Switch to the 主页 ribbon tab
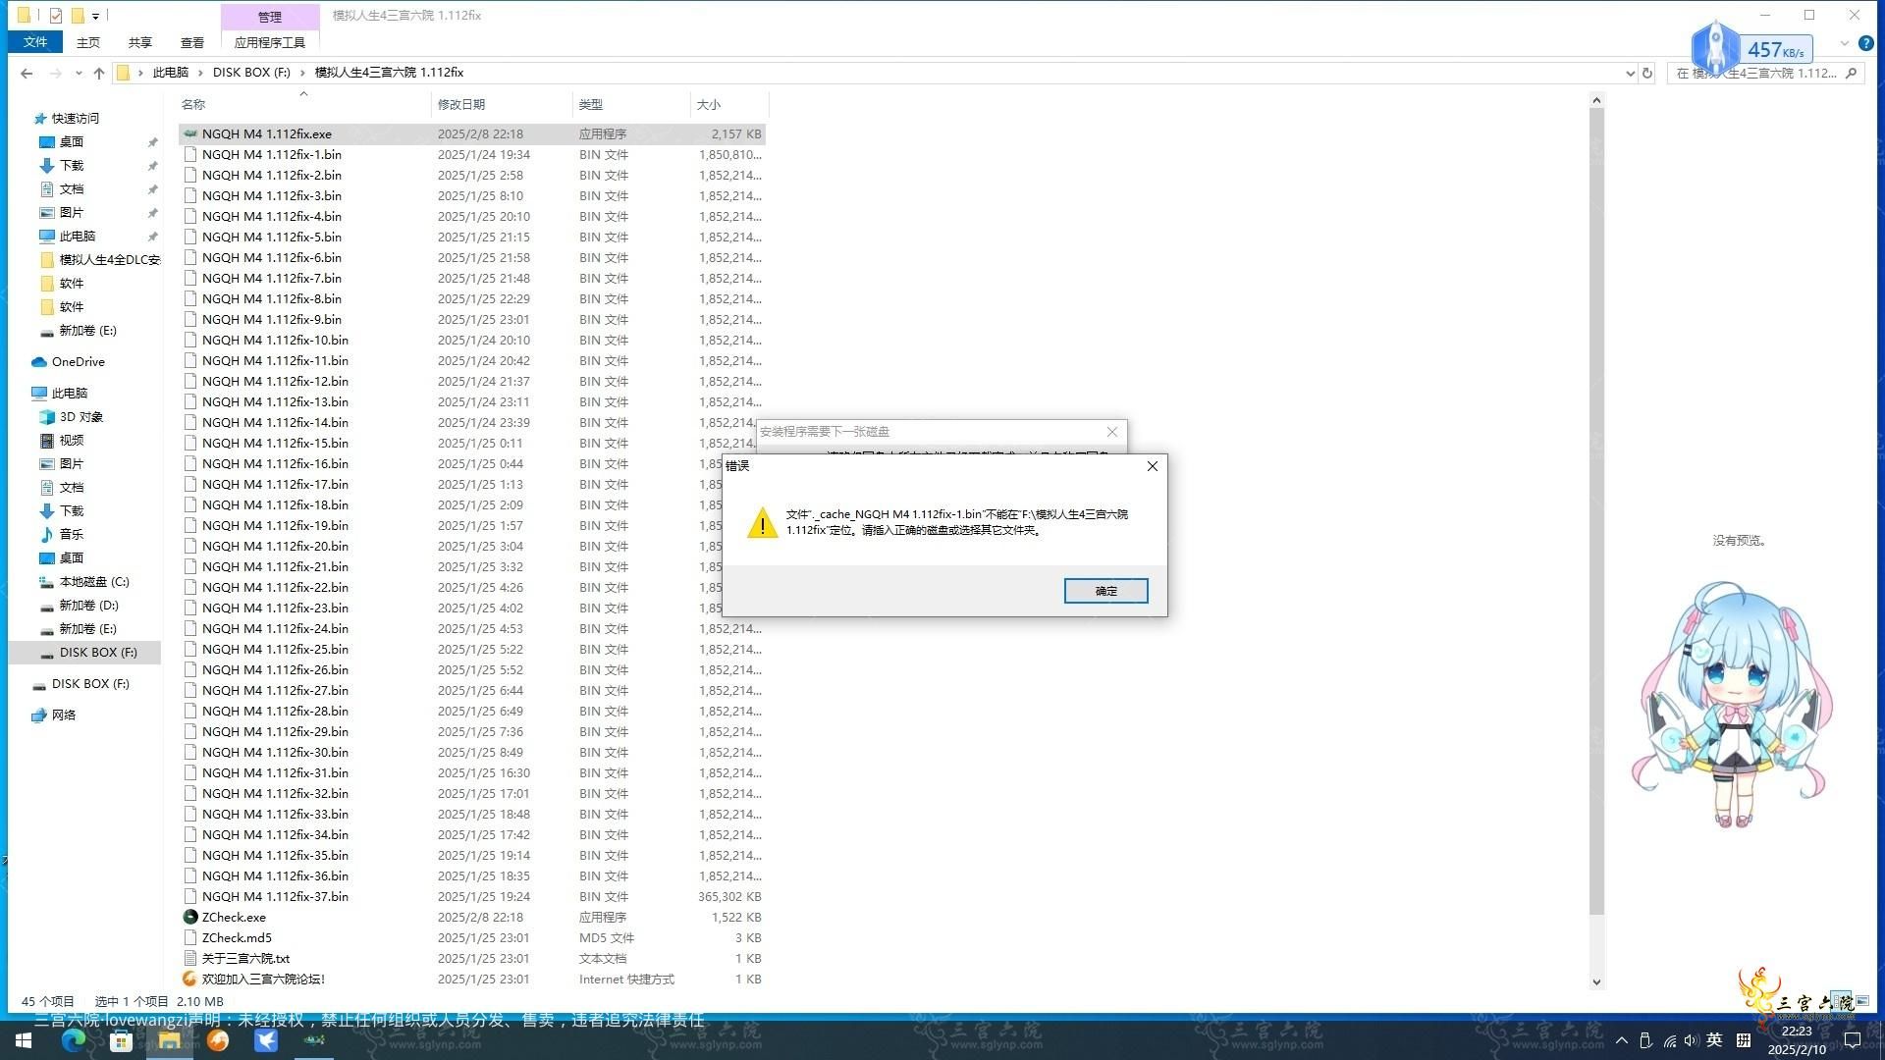Image resolution: width=1885 pixels, height=1060 pixels. pyautogui.click(x=88, y=42)
